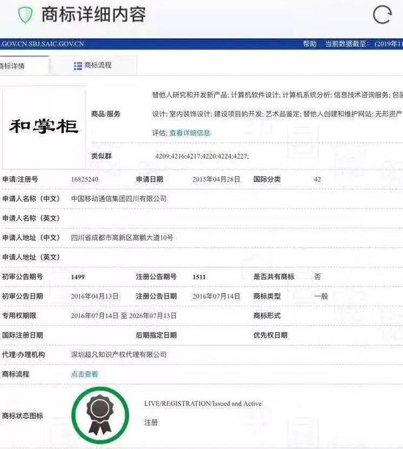Viewport: 403px width, 449px height.
Task: Select registration announcement date 2016年07月14日
Action: [x=216, y=296]
